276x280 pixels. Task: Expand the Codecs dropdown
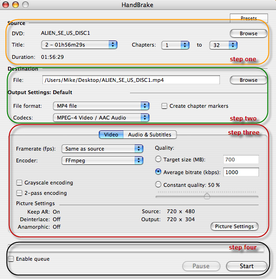(101, 118)
